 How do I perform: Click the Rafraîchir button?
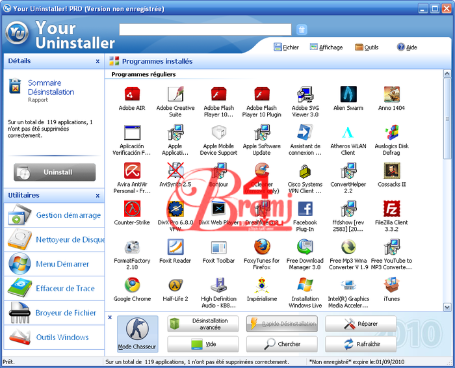pyautogui.click(x=361, y=344)
